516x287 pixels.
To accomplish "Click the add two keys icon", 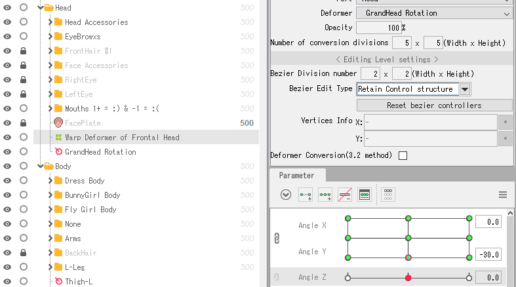I will coord(305,195).
